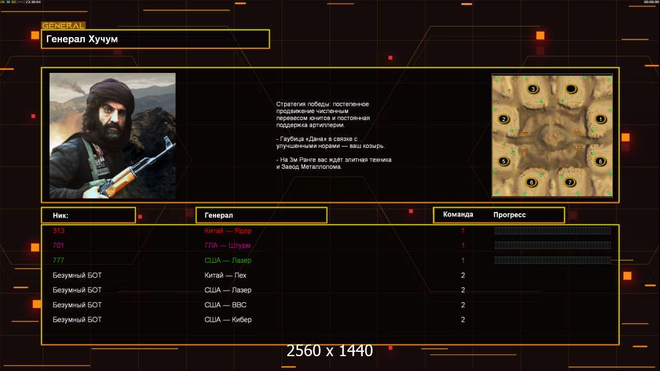
Task: Select the orange GENERAL tab label
Action: [x=63, y=26]
